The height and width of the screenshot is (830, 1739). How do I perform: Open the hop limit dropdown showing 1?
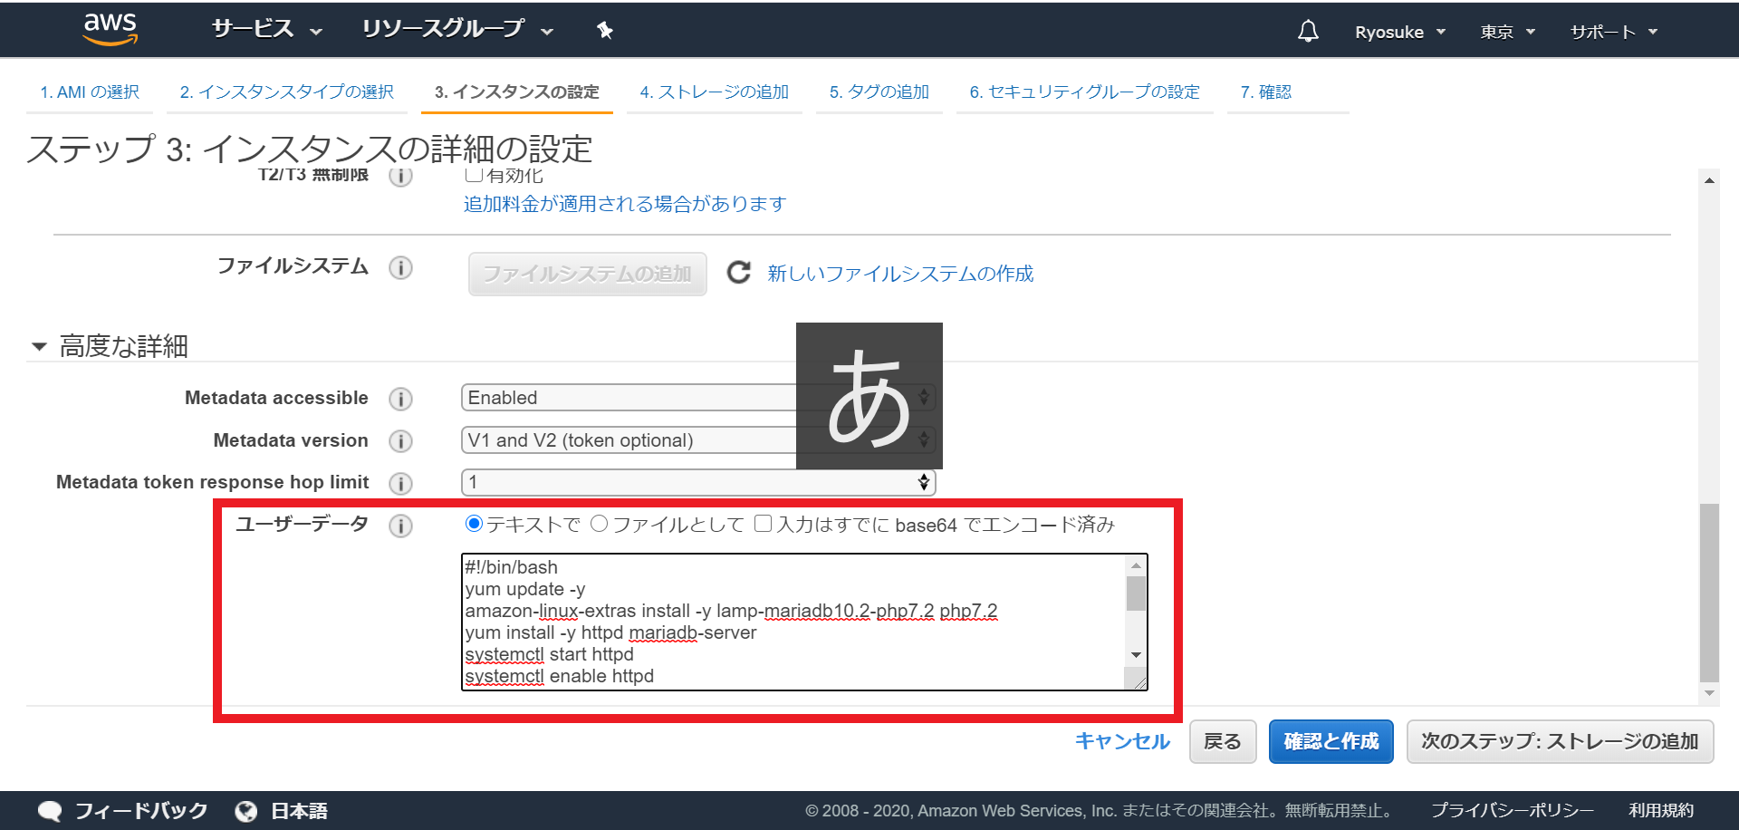[x=697, y=482]
